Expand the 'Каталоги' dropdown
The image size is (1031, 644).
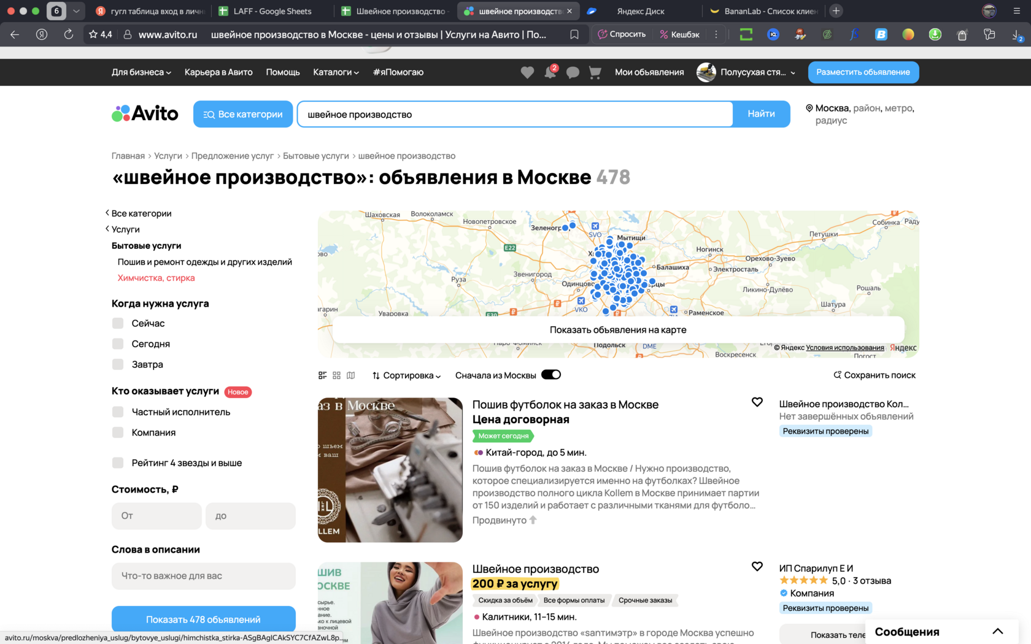click(x=336, y=72)
